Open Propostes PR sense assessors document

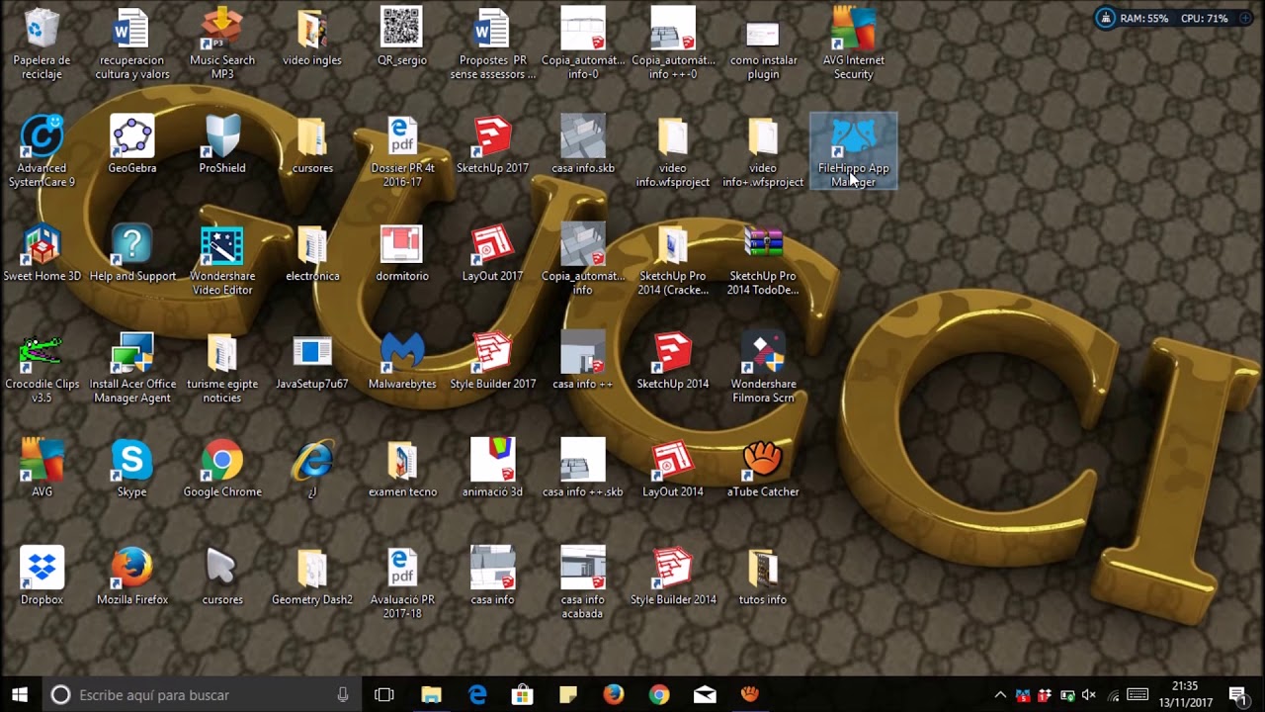point(492,44)
